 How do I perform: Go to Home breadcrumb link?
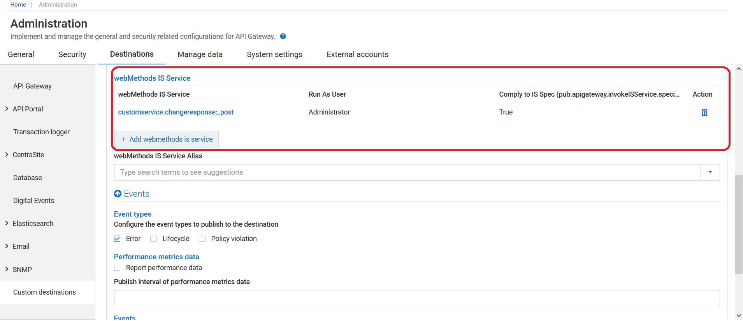(x=18, y=5)
